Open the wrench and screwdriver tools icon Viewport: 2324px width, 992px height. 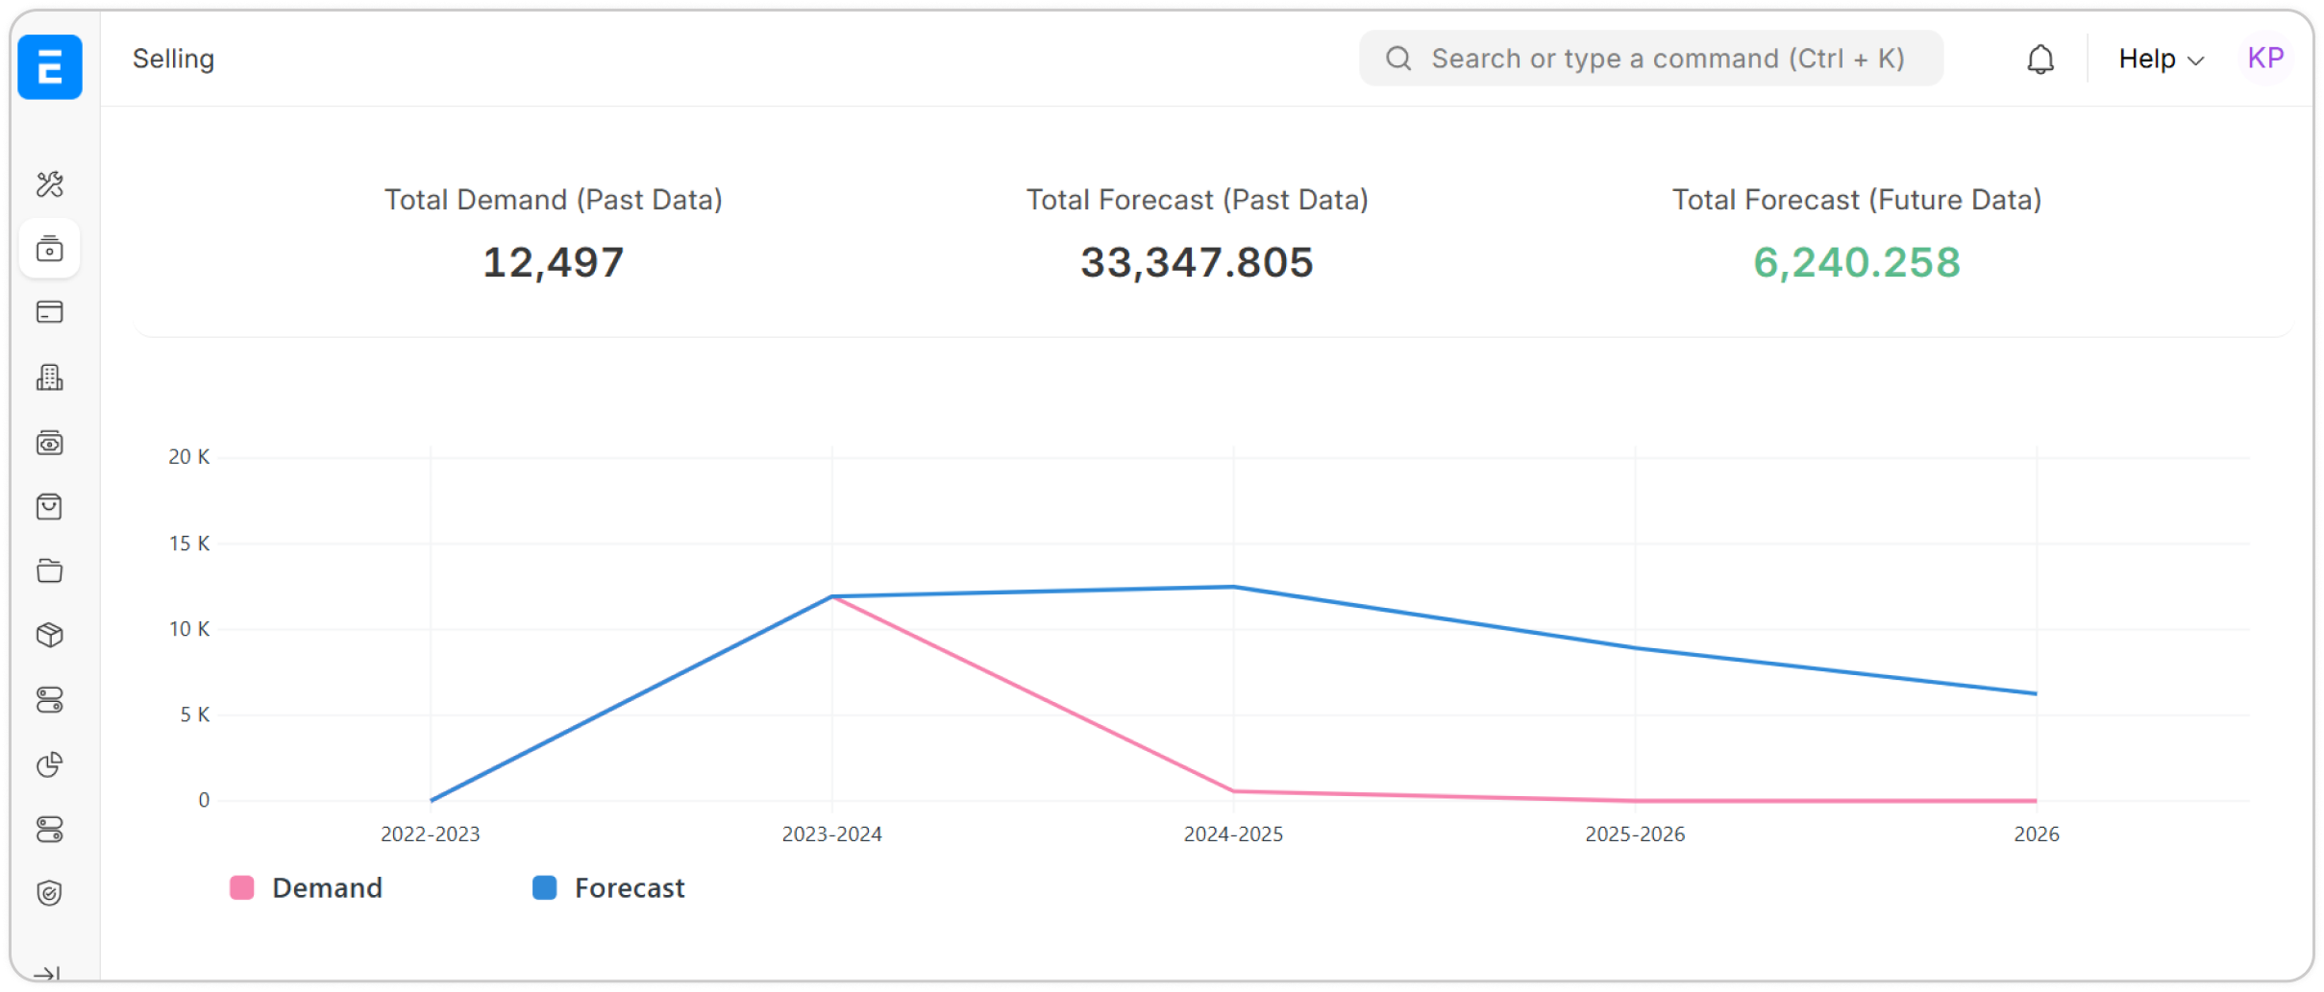[50, 184]
